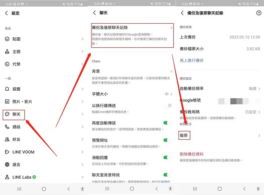Toggle the 聊天室背景特效 switch

coord(168,175)
